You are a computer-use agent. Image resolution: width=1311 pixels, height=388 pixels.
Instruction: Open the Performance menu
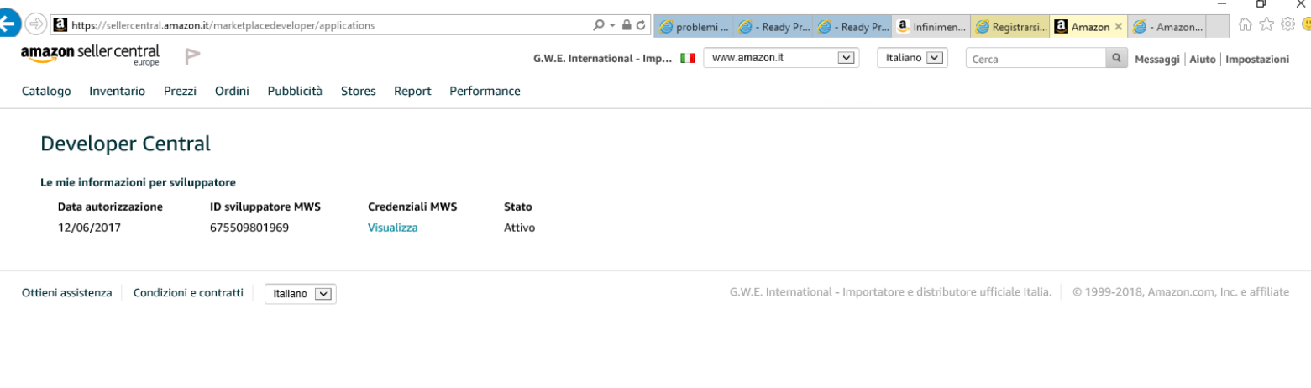coord(485,91)
